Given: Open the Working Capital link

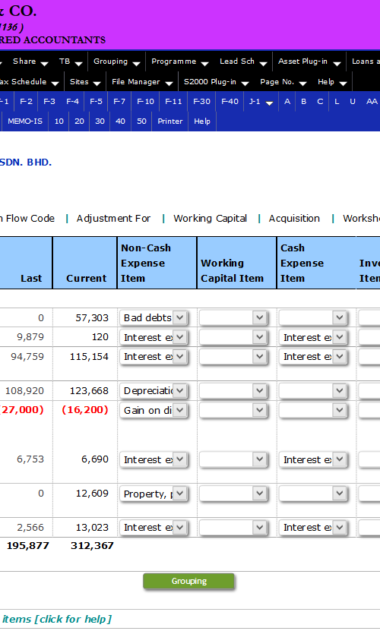Looking at the screenshot, I should click(x=210, y=219).
